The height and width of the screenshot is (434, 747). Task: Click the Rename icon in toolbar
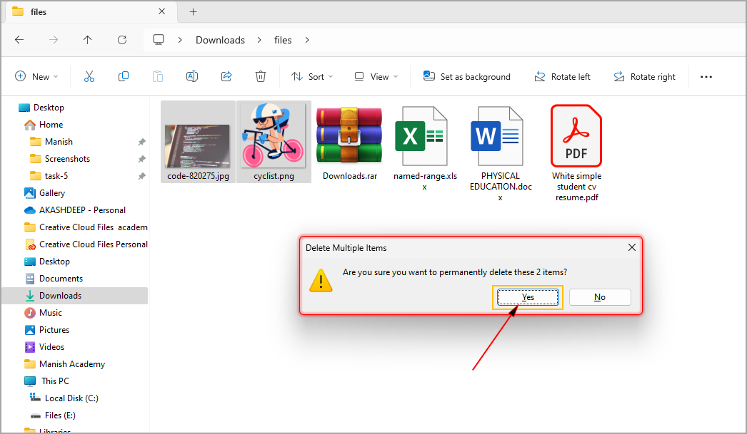(x=191, y=77)
